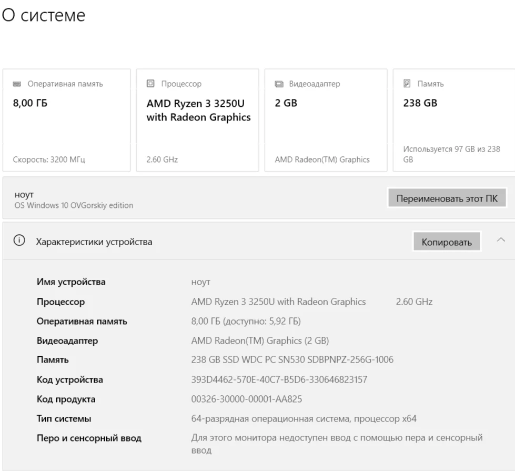Click the Тип системы label

coord(64,419)
